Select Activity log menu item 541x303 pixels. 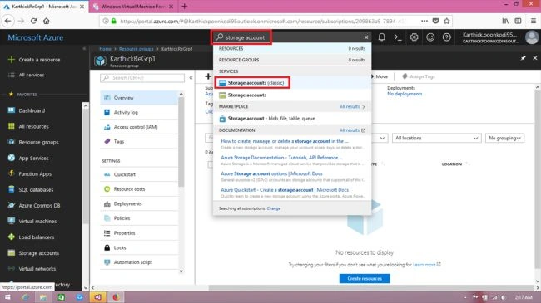point(139,112)
